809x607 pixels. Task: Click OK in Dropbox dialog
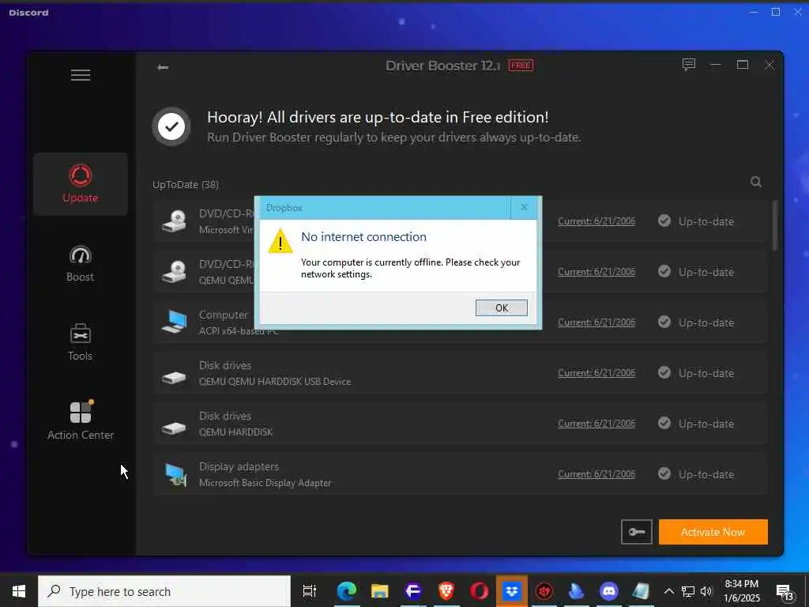(x=502, y=307)
